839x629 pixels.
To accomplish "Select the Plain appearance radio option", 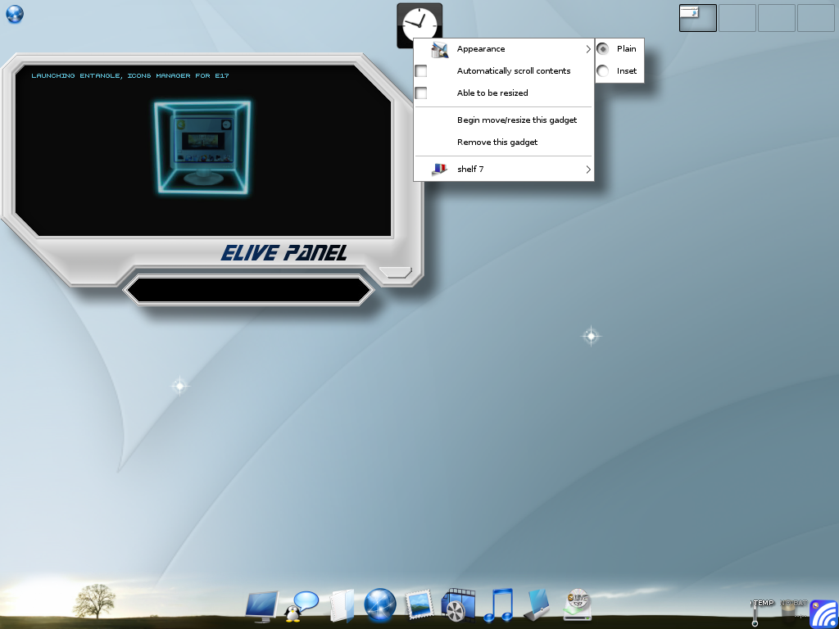I will coord(619,48).
